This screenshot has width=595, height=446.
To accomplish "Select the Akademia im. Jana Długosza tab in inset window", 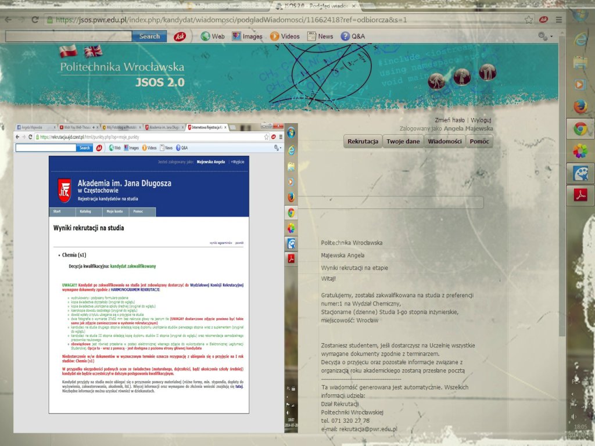I will pos(164,127).
